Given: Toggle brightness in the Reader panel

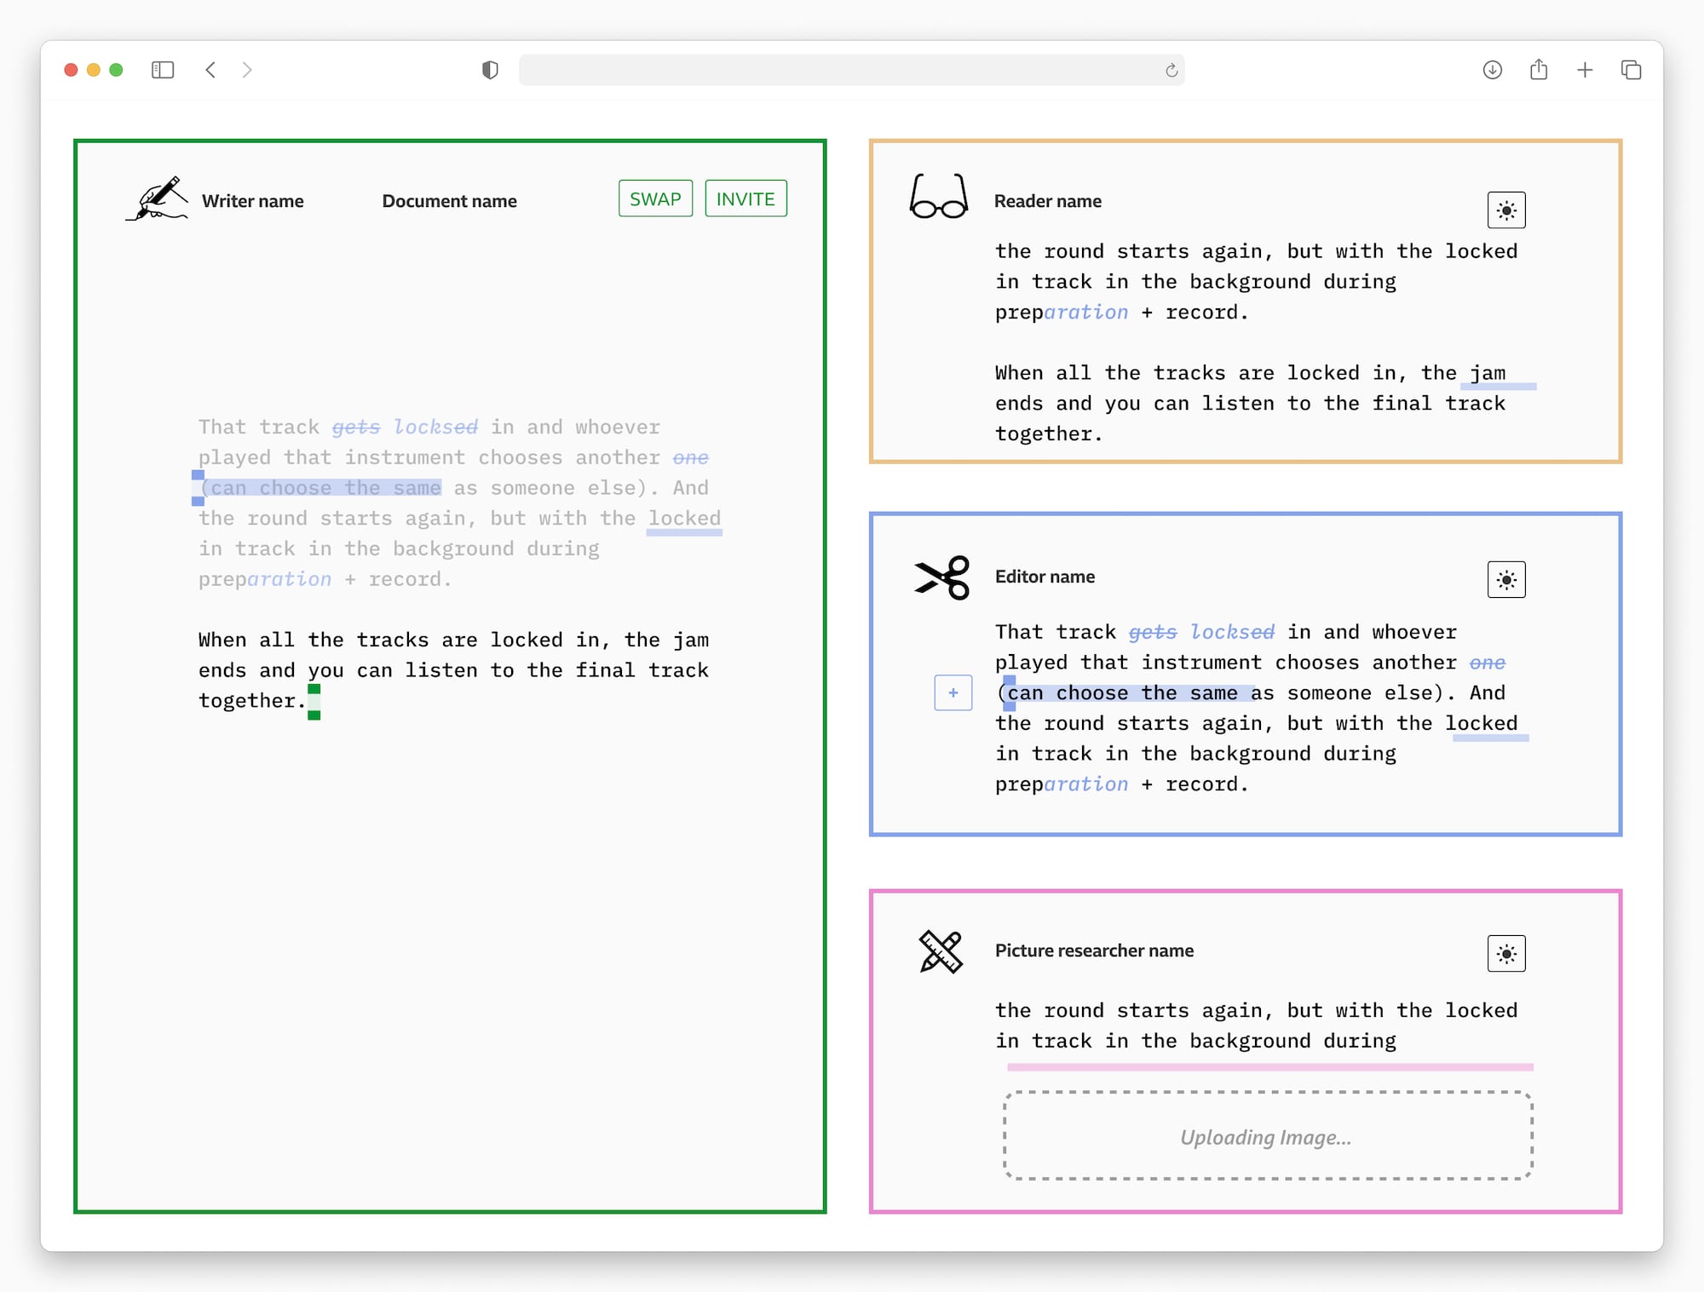Looking at the screenshot, I should [1505, 210].
